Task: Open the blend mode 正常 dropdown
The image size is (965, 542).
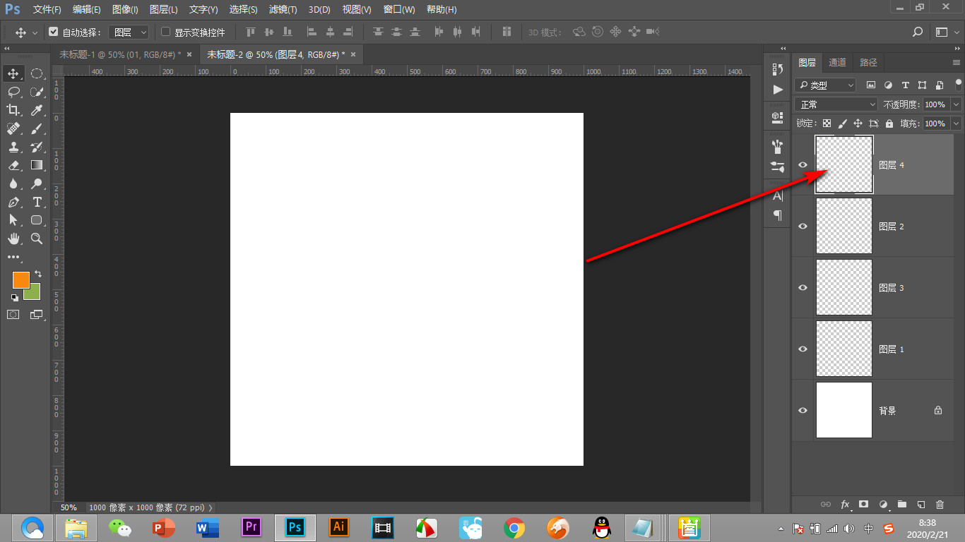Action: (836, 104)
